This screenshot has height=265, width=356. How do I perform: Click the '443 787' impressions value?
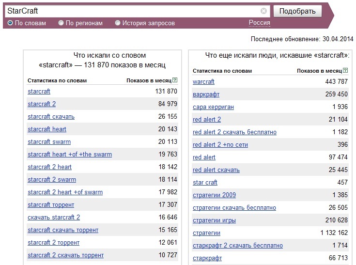click(337, 81)
